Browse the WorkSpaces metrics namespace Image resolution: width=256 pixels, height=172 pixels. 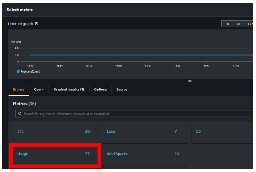click(143, 154)
